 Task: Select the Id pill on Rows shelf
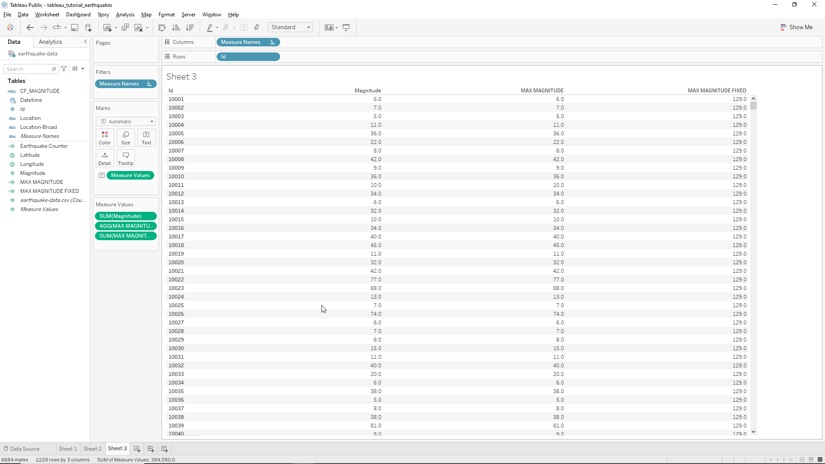[248, 57]
